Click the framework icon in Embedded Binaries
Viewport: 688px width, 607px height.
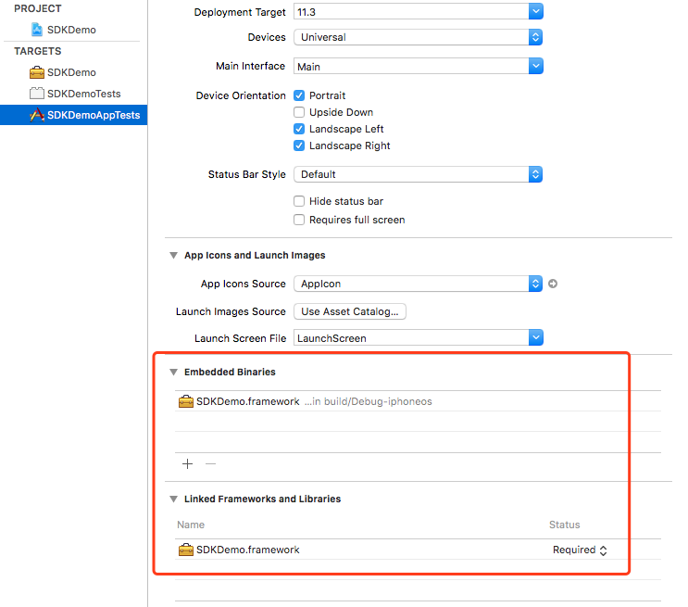point(186,401)
